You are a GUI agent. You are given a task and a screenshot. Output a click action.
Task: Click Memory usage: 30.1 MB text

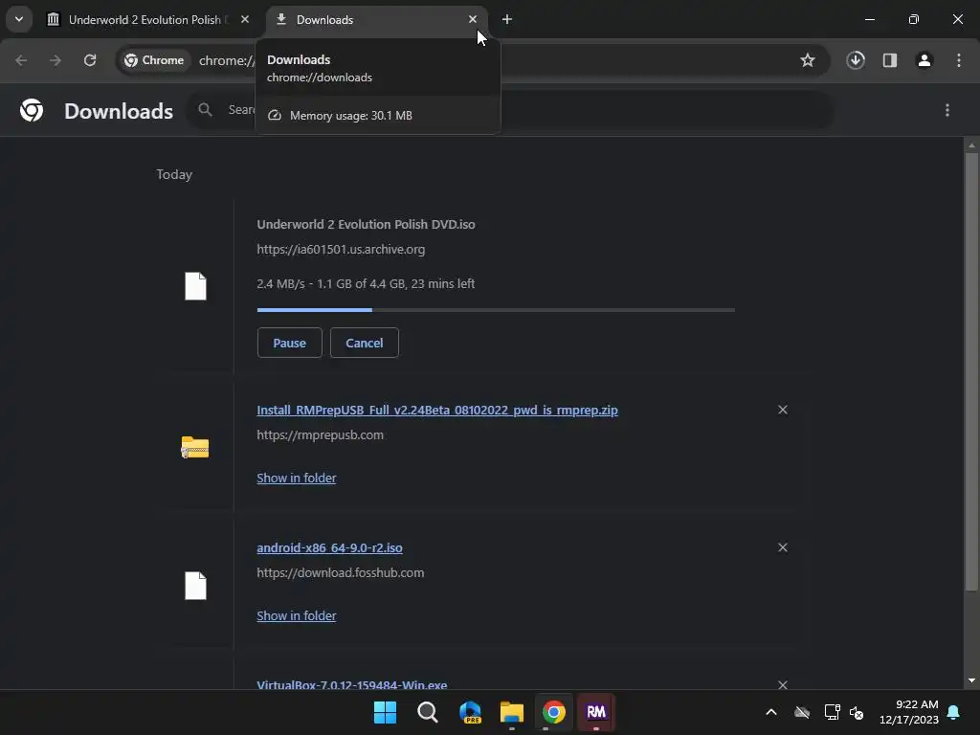350,116
